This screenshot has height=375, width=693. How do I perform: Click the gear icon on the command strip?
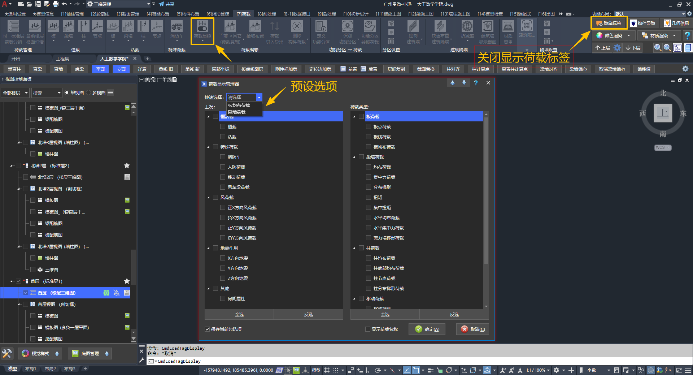point(685,69)
